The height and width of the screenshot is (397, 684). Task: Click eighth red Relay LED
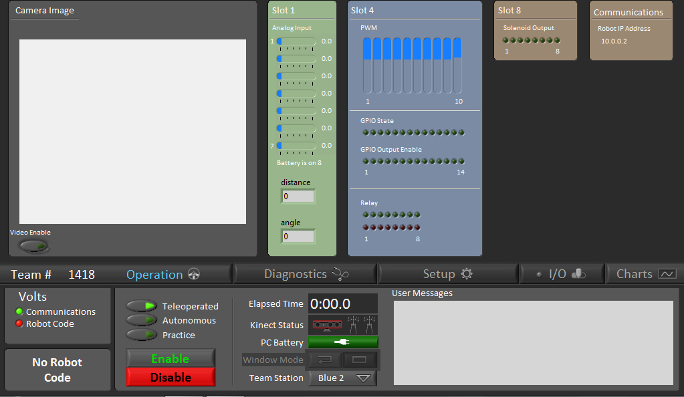pos(417,227)
